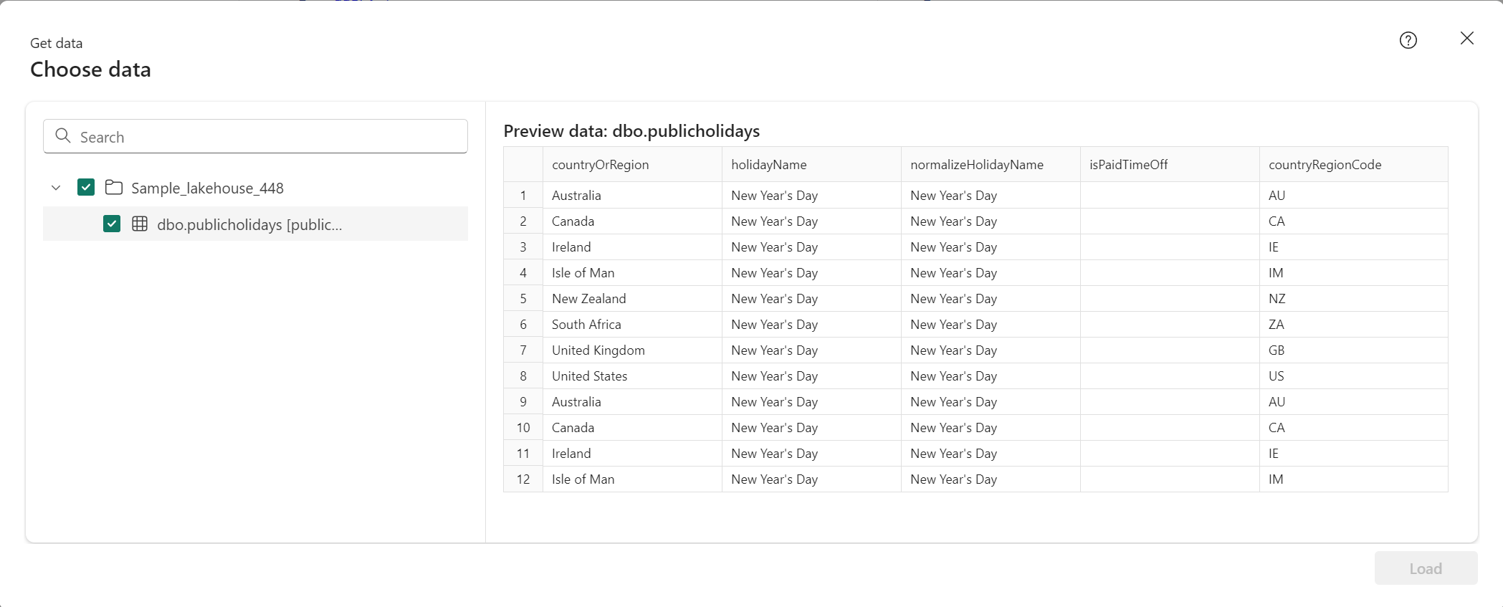Click the Sample_lakehouse_448 folder icon
The width and height of the screenshot is (1503, 607).
click(113, 188)
